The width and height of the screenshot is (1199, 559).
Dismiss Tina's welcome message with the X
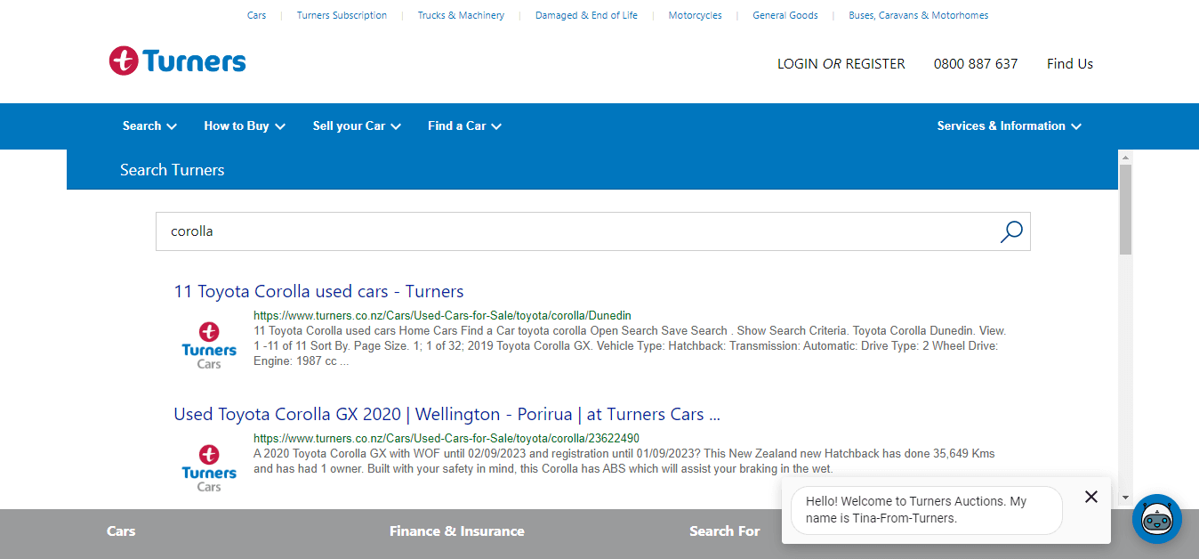[x=1090, y=497]
